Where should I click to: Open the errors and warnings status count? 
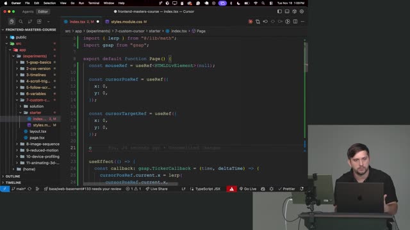[x=133, y=189]
